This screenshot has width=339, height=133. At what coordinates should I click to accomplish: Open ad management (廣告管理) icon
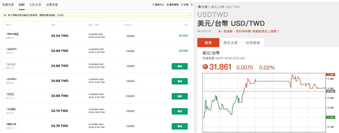point(168,5)
